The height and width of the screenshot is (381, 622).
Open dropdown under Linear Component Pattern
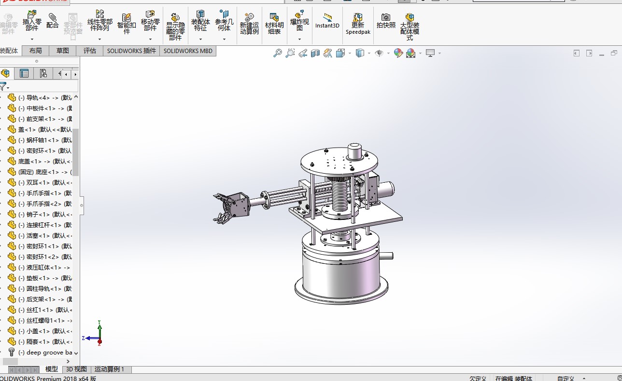pos(100,39)
